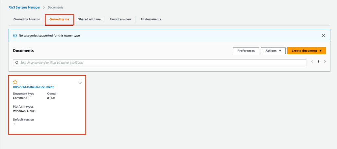Go to the previous page arrow

click(x=312, y=62)
